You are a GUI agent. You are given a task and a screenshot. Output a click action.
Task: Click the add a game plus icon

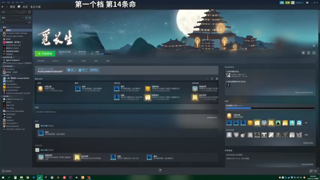(3, 171)
